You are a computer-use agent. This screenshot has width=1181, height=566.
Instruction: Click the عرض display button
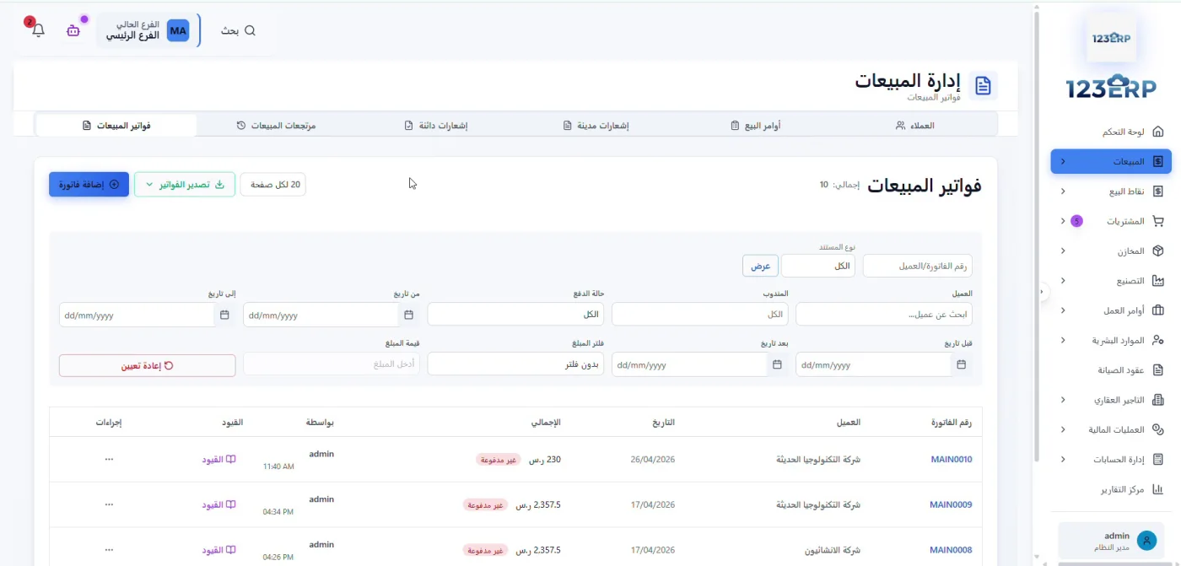click(760, 266)
